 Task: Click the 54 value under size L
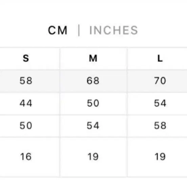[160, 103]
